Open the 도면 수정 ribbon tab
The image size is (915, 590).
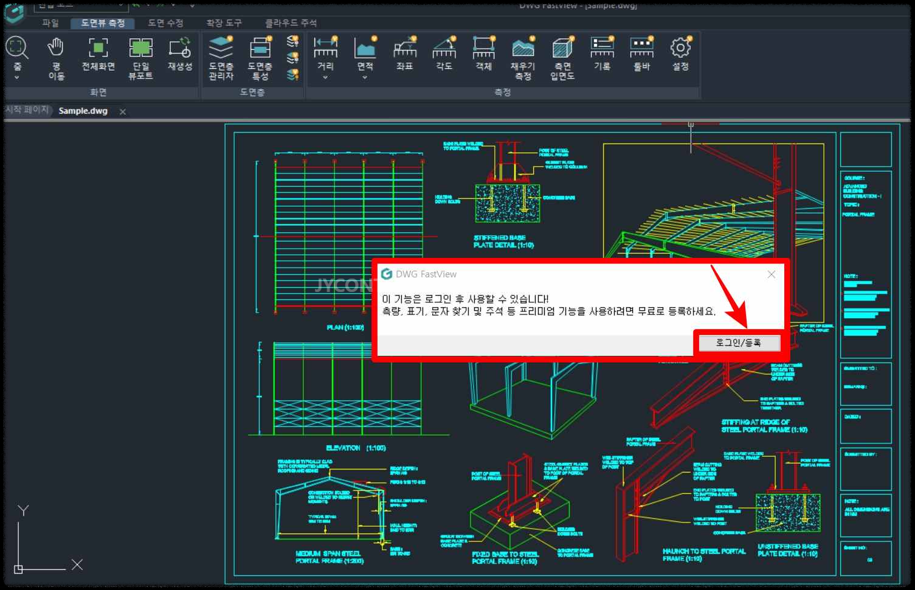click(x=166, y=23)
